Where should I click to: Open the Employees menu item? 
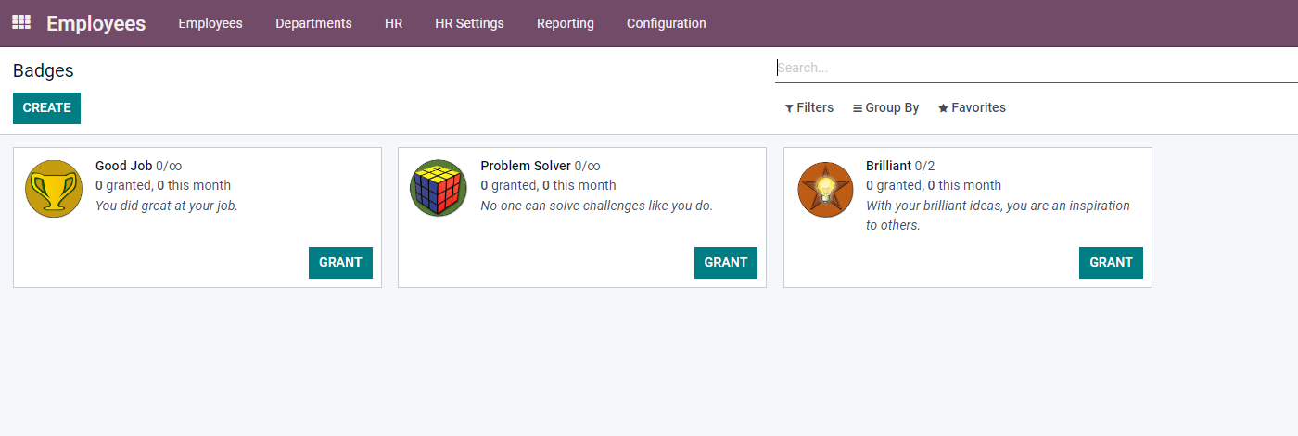[210, 23]
